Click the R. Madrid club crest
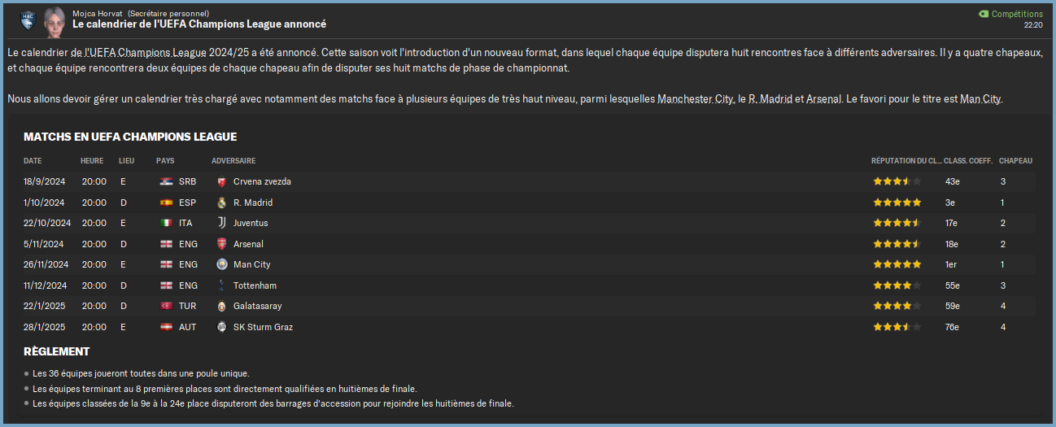The height and width of the screenshot is (427, 1056). (x=221, y=203)
